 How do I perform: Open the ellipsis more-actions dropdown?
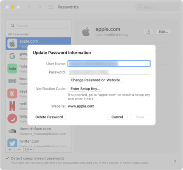tap(28, 150)
